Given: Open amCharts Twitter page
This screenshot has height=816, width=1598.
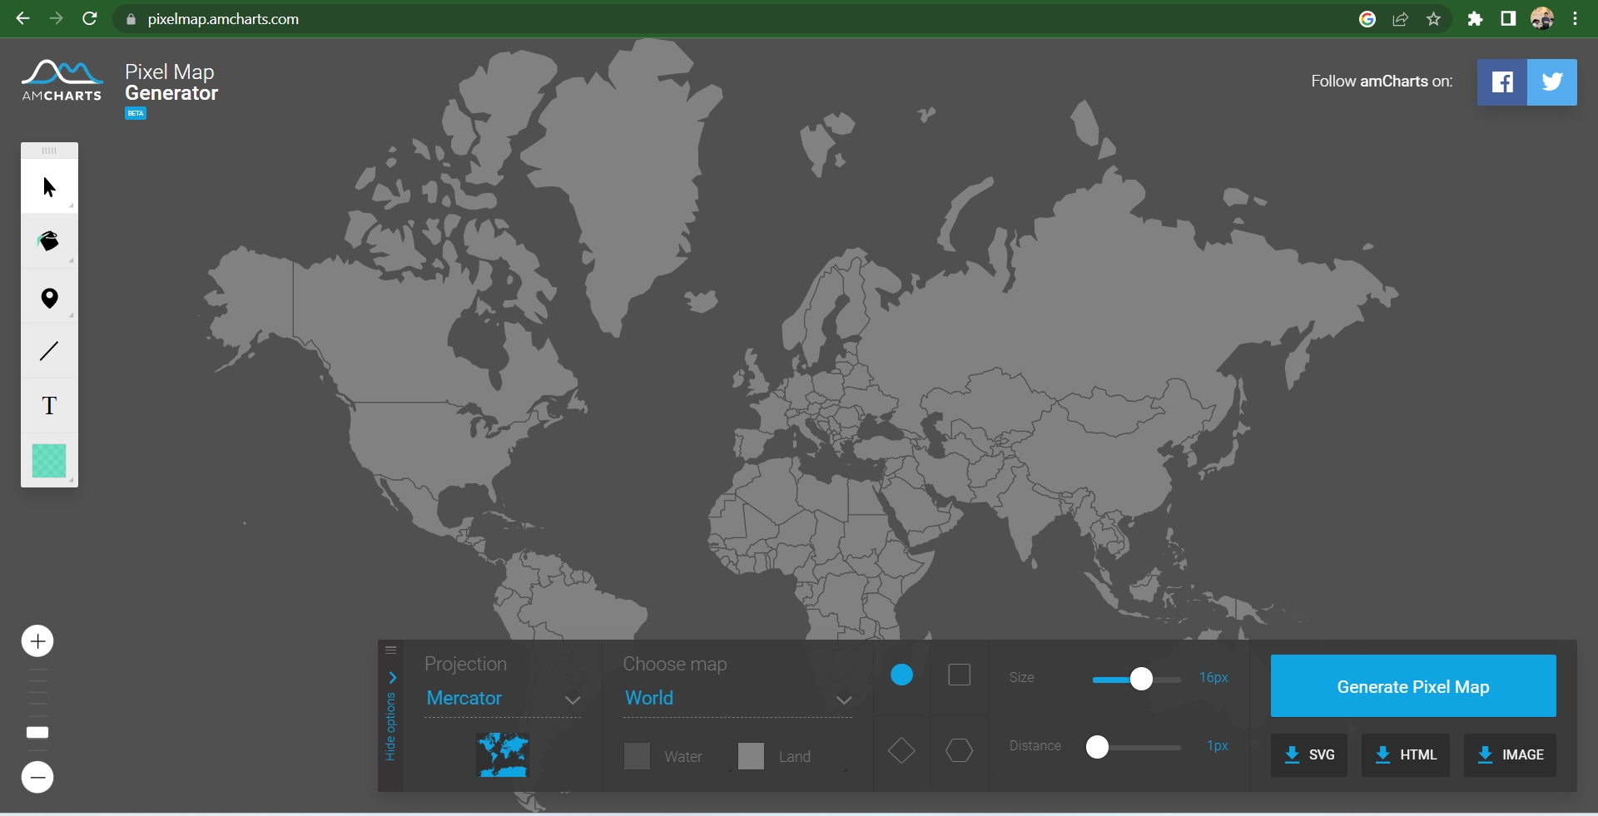Looking at the screenshot, I should tap(1552, 82).
